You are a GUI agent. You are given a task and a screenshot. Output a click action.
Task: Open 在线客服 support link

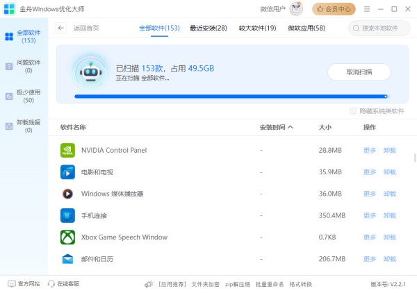pos(63,284)
